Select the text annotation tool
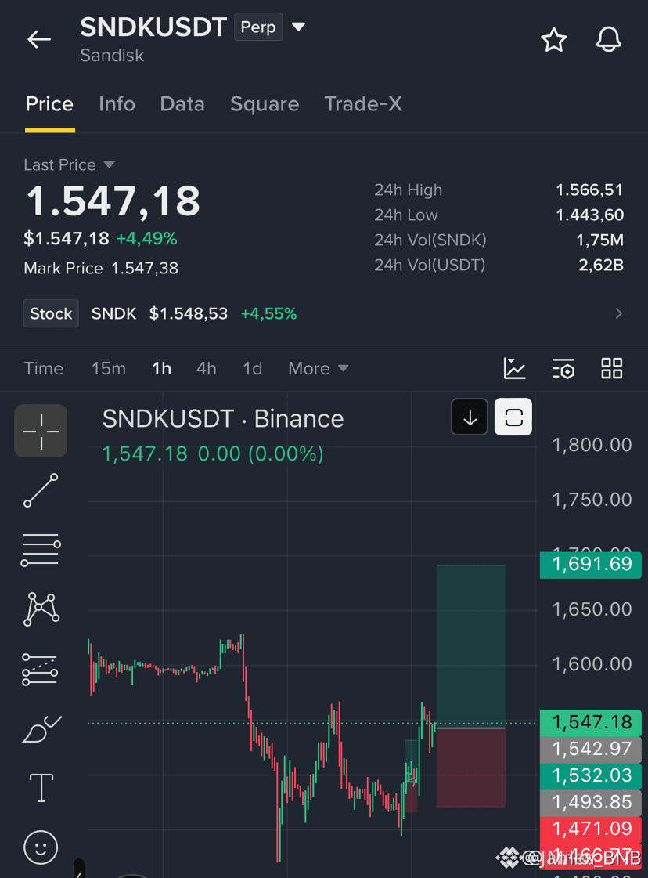The width and height of the screenshot is (648, 878). [x=41, y=788]
